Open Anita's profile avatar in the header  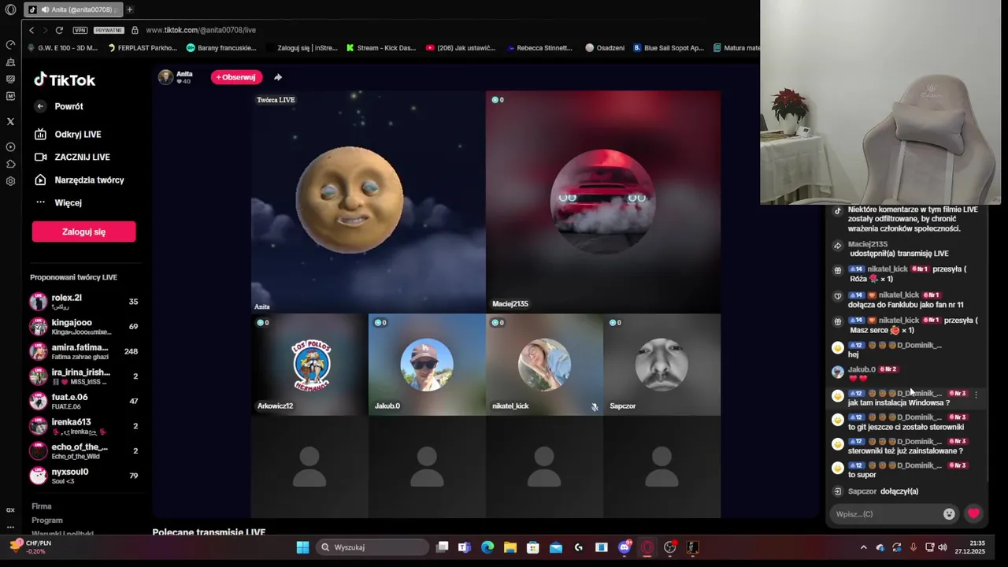point(165,76)
